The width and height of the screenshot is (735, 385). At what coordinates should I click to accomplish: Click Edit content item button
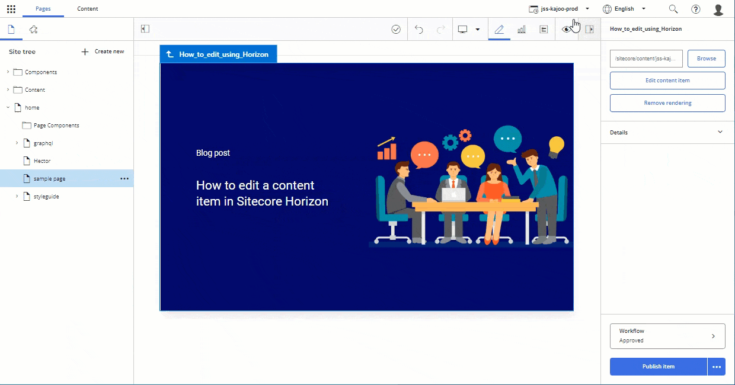667,81
